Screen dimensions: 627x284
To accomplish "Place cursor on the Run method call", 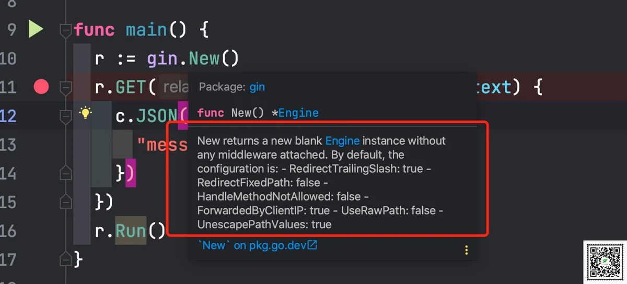I will tap(131, 230).
